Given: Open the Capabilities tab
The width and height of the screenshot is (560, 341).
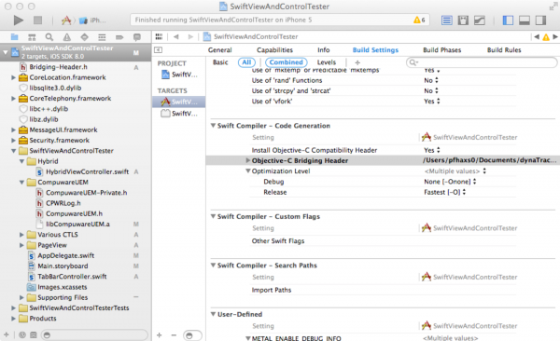Looking at the screenshot, I should tap(274, 50).
